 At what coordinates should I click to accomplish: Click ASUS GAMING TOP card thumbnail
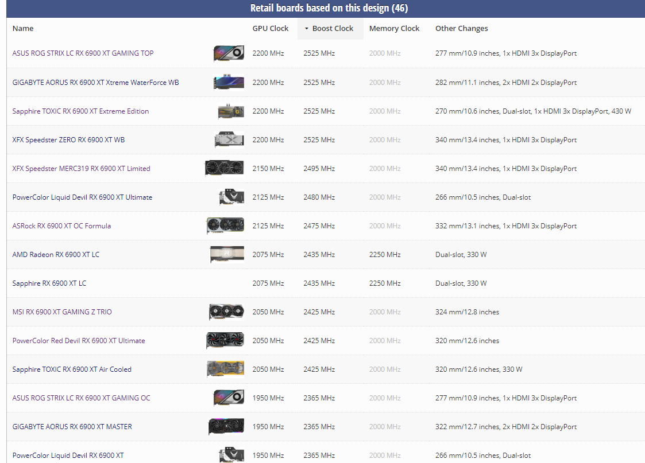pyautogui.click(x=229, y=53)
